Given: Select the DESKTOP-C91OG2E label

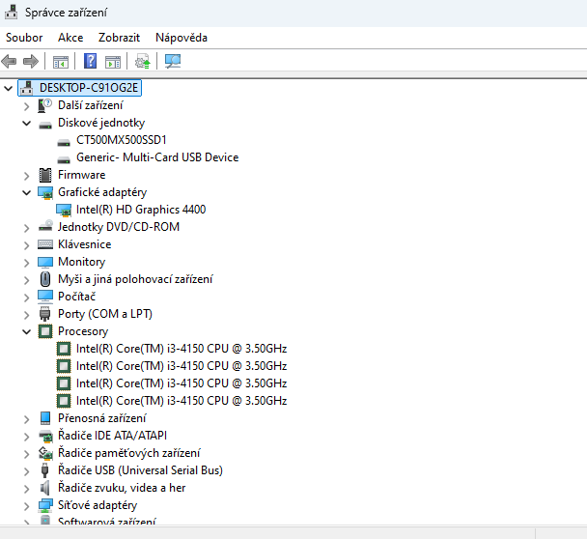Looking at the screenshot, I should click(x=89, y=88).
